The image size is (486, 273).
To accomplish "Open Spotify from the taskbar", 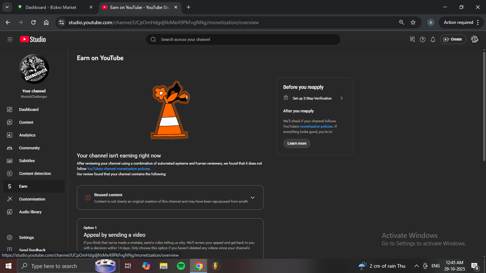I will coord(181,266).
